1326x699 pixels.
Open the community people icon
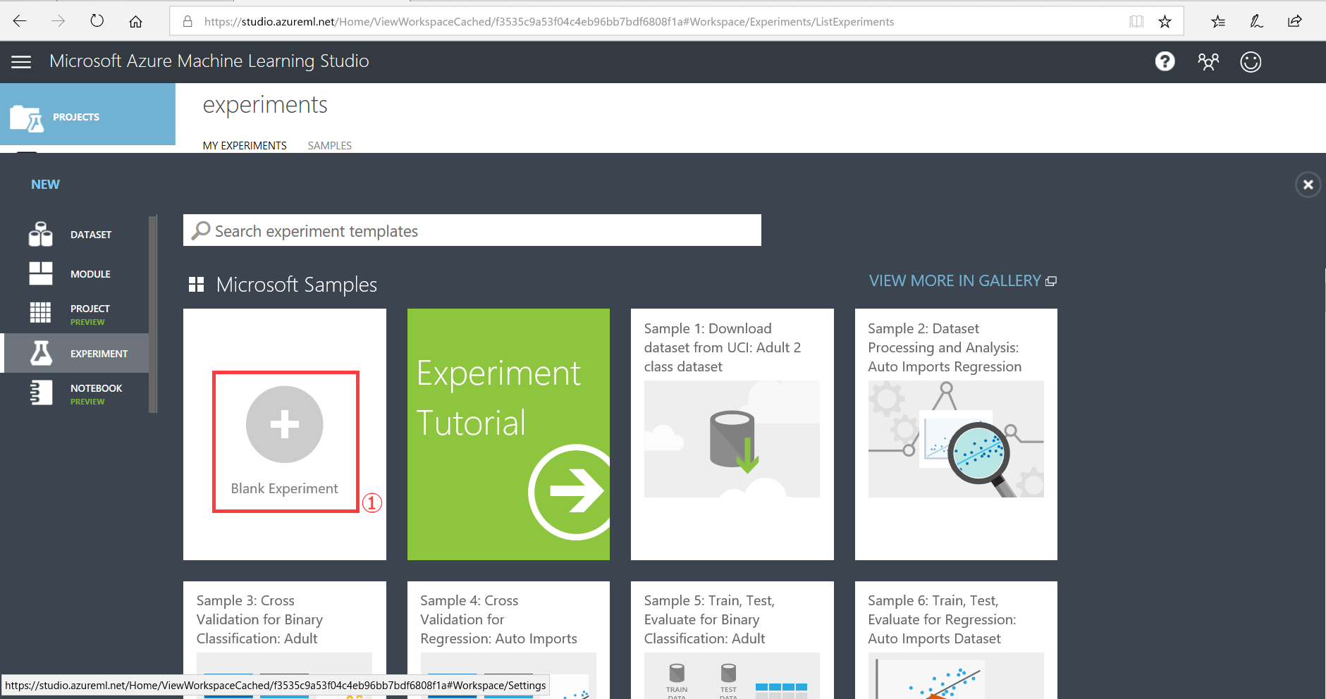(x=1208, y=62)
